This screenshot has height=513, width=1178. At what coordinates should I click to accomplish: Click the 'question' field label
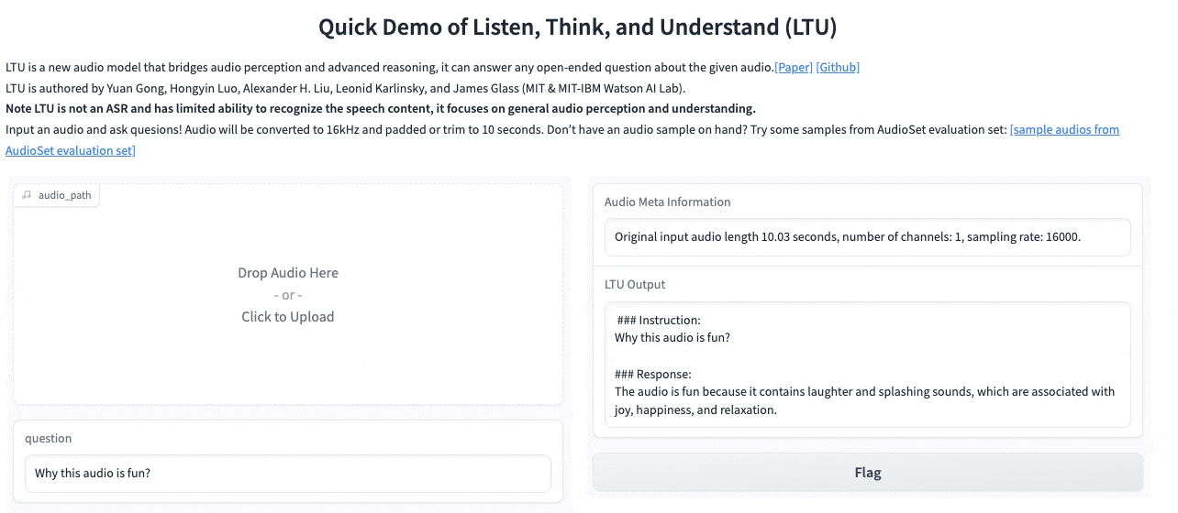tap(48, 439)
